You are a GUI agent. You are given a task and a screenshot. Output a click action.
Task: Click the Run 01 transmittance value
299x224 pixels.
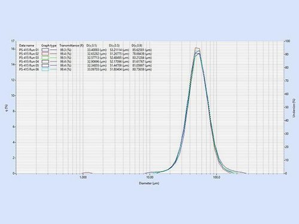(66, 50)
